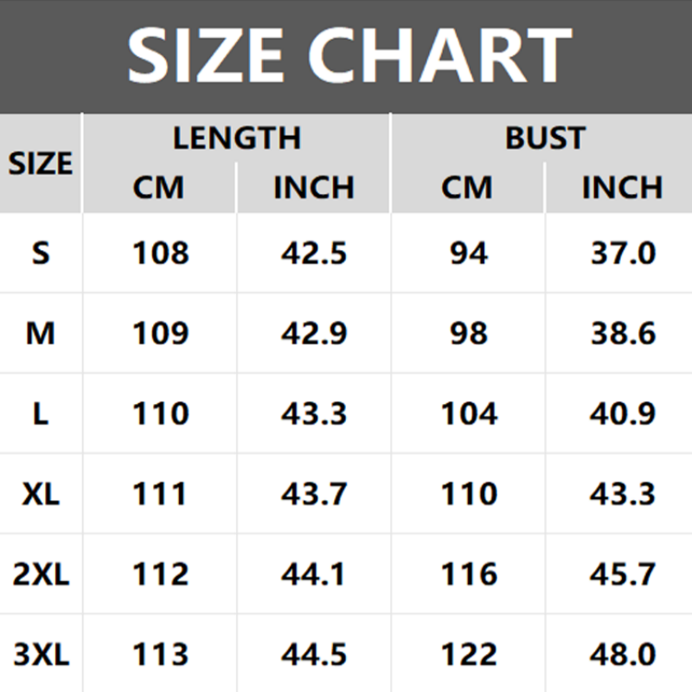Click the M size row label
Screen dimensions: 692x692
41,334
